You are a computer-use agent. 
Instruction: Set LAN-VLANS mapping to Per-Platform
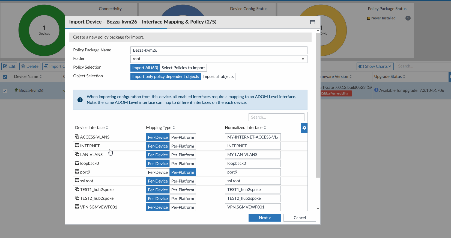coord(183,155)
